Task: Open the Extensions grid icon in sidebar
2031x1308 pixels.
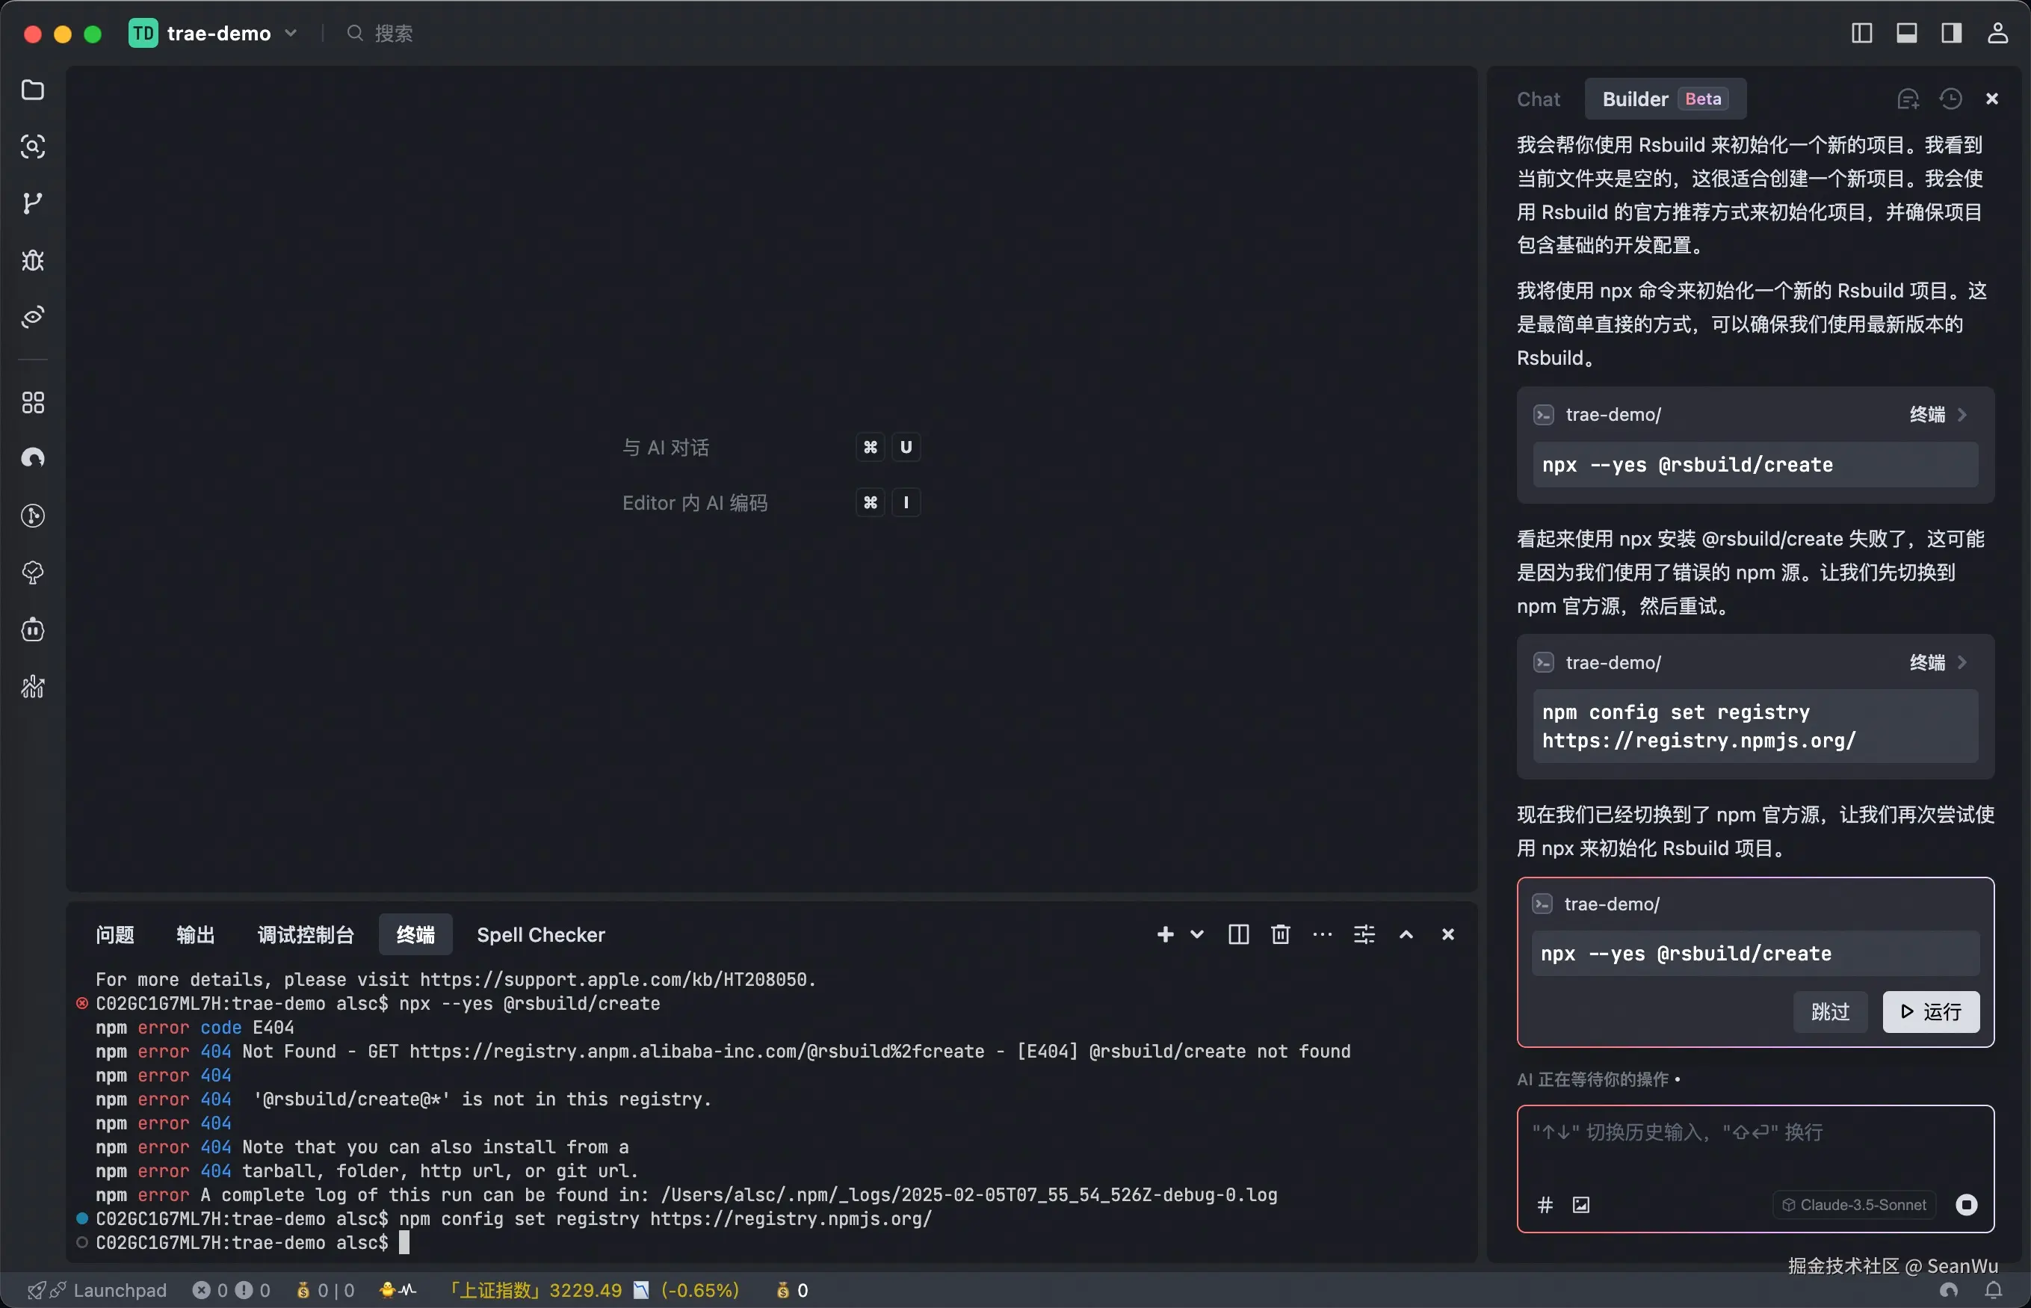Action: pyautogui.click(x=32, y=403)
